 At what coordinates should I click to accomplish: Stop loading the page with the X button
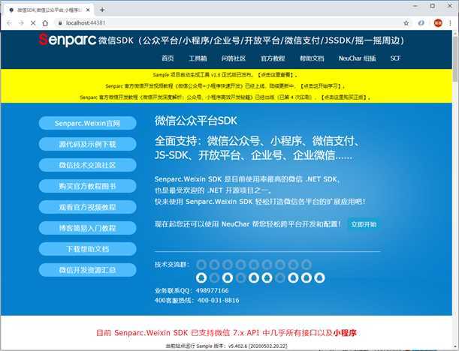pyautogui.click(x=33, y=23)
